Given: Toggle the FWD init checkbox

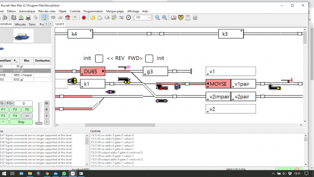Looking at the screenshot, I should pyautogui.click(x=149, y=58).
